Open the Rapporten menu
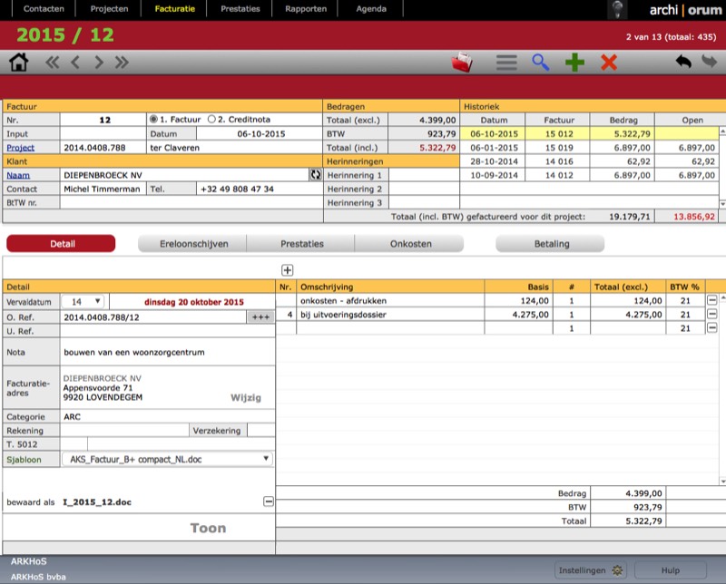The width and height of the screenshot is (726, 584). point(306,9)
